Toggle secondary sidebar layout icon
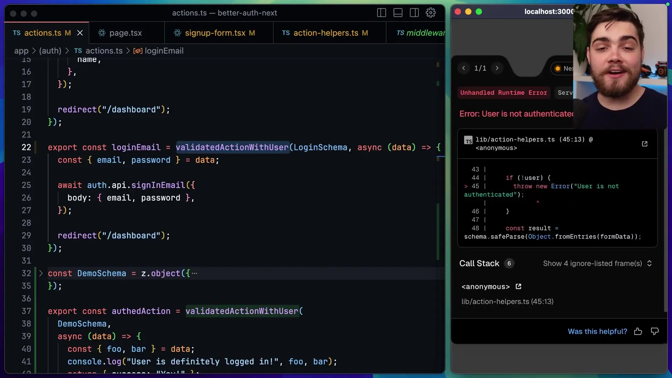This screenshot has height=378, width=672. pos(414,13)
